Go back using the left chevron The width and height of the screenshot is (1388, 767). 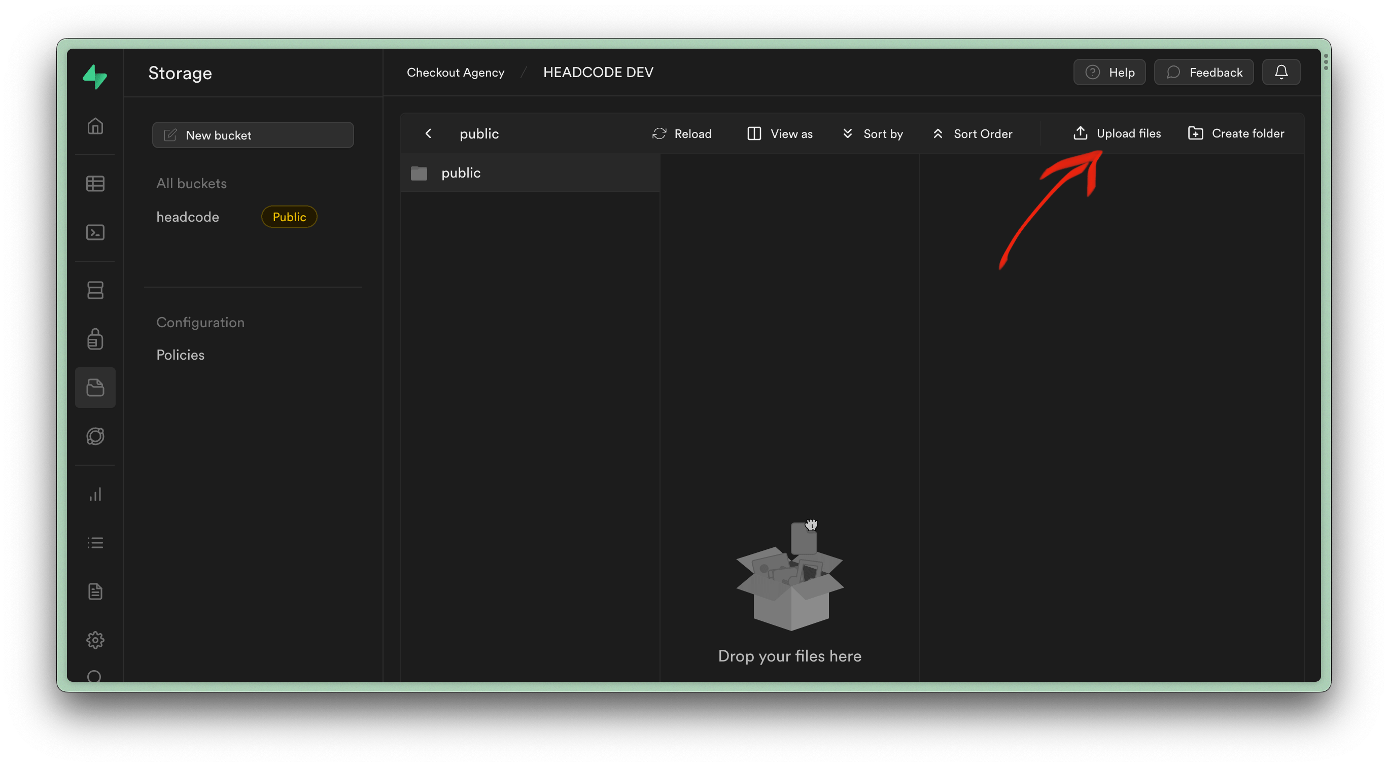pos(428,133)
